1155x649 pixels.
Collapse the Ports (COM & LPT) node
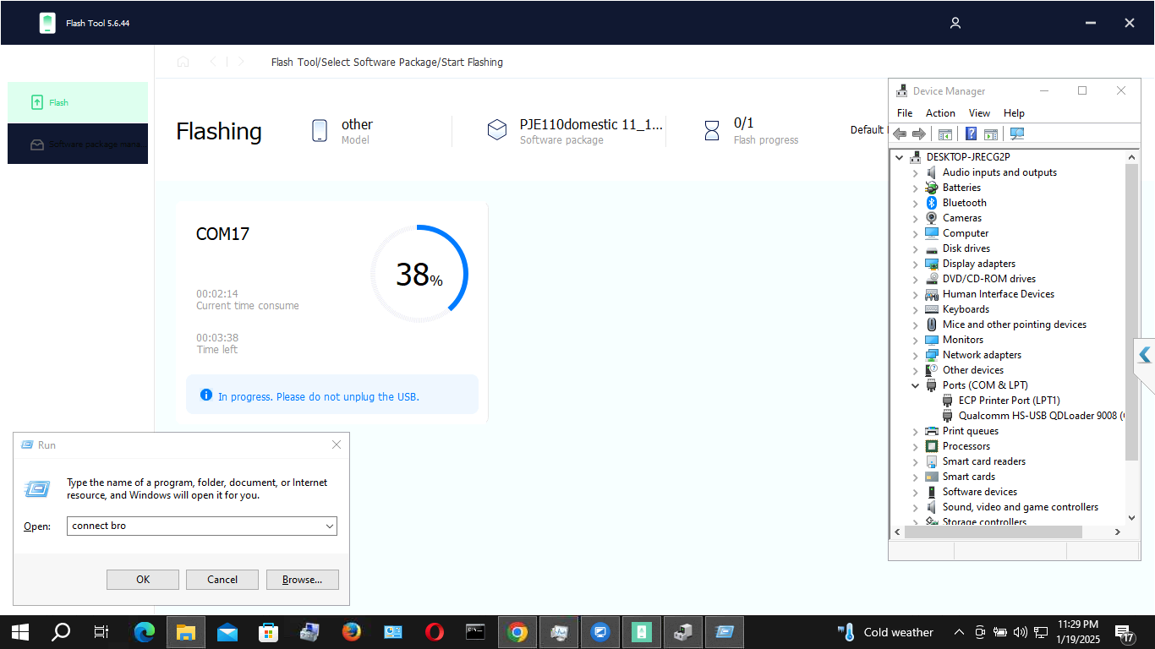pyautogui.click(x=915, y=385)
